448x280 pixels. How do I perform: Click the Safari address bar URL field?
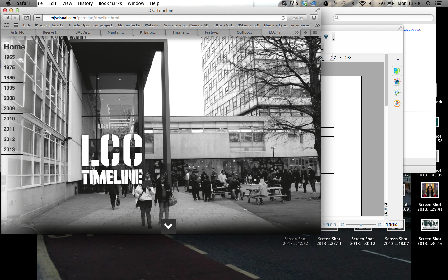click(165, 18)
